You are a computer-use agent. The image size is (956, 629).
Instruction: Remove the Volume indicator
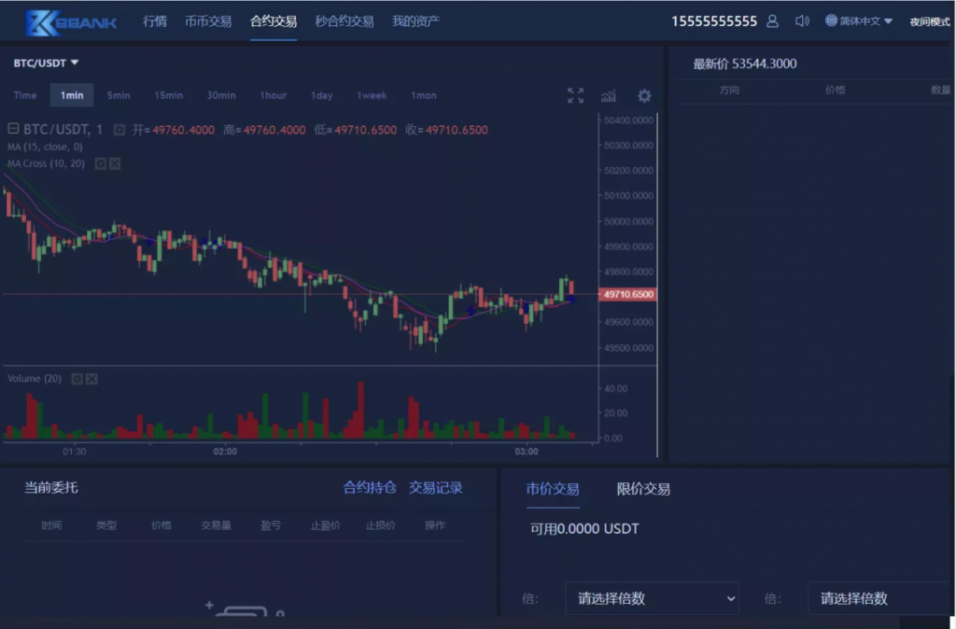pyautogui.click(x=91, y=379)
